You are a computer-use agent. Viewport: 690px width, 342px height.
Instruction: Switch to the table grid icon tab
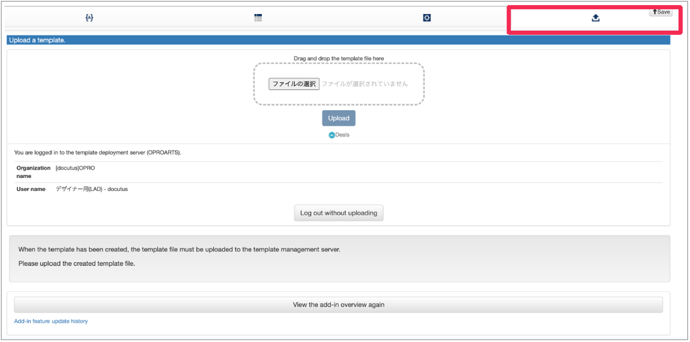[258, 18]
